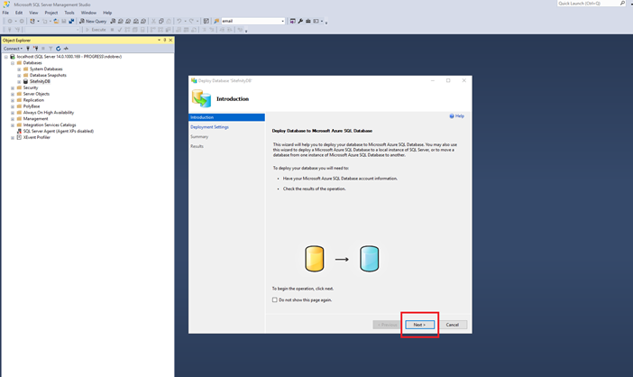Image resolution: width=633 pixels, height=377 pixels.
Task: Click the Next button
Action: click(x=419, y=325)
